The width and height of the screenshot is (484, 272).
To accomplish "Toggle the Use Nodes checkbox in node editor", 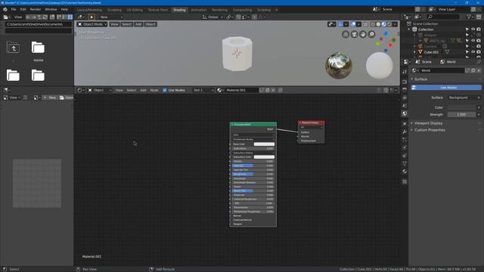I will click(x=165, y=90).
